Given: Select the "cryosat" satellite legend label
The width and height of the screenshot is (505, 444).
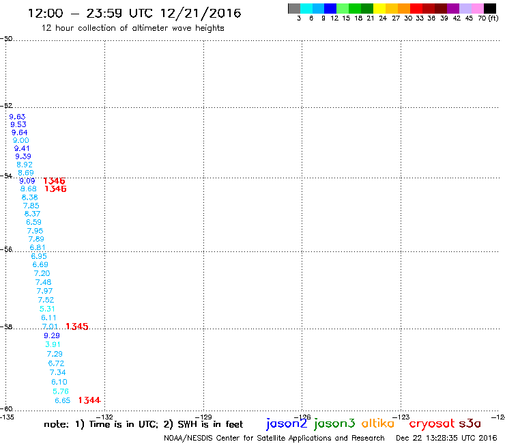Looking at the screenshot, I should pos(432,424).
